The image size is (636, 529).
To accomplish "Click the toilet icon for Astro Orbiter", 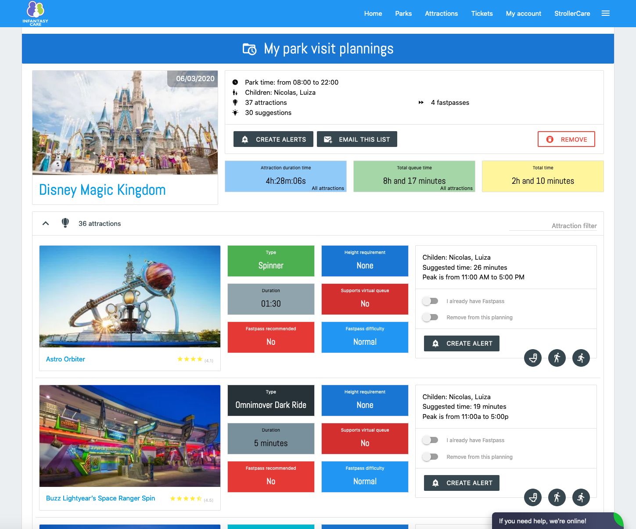I will (533, 358).
